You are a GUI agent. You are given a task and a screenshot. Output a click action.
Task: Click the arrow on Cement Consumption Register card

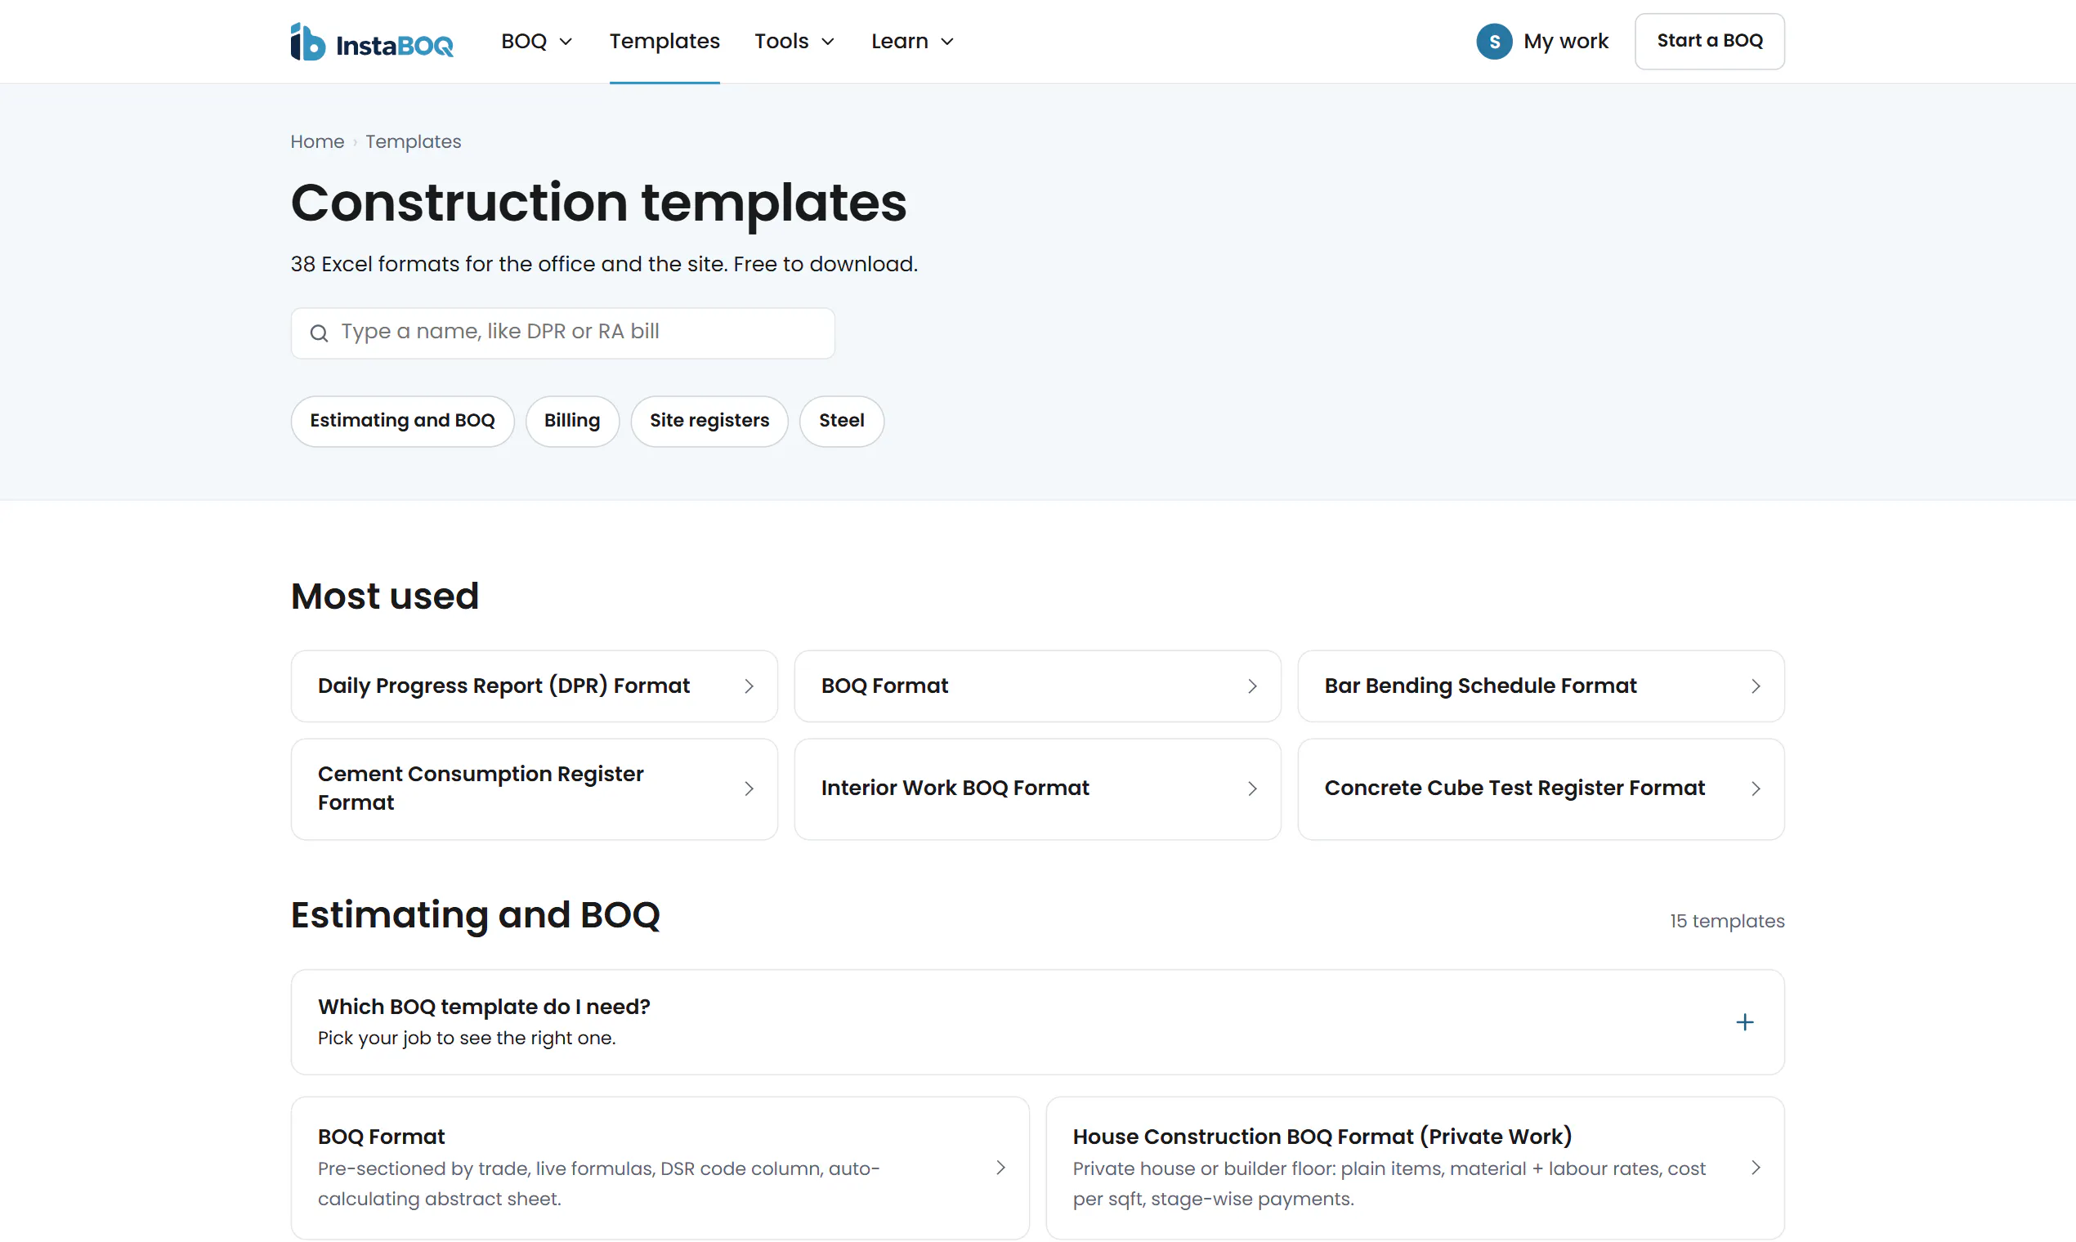point(749,789)
